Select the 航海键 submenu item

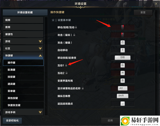23,70
